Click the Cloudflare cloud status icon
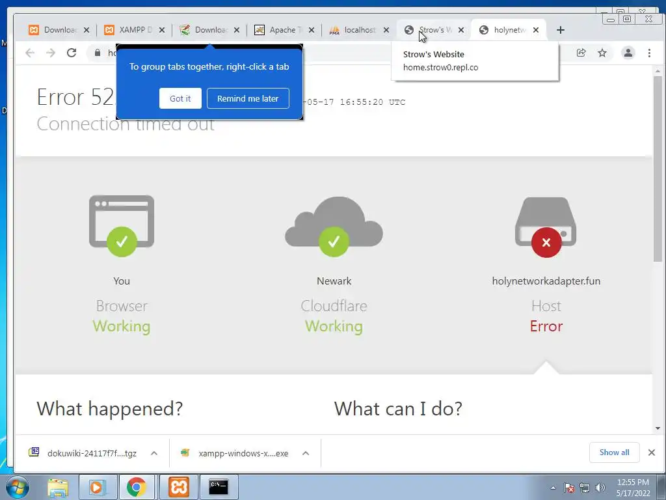Screen dimensions: 666x500 (x=334, y=227)
